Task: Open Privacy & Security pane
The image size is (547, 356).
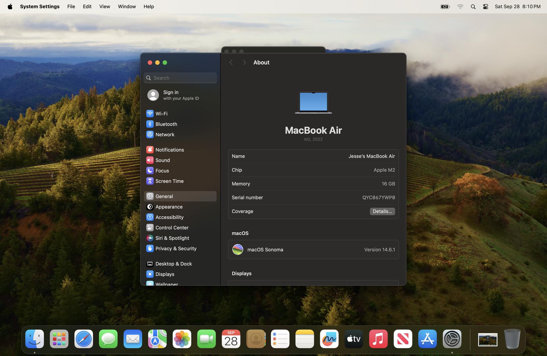Action: [x=176, y=249]
